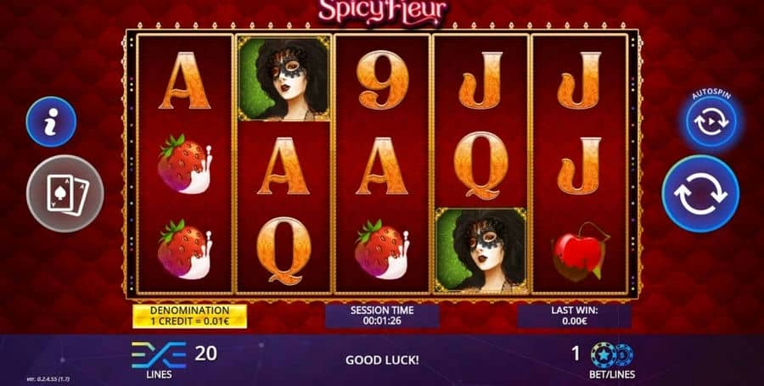Click the masked woman symbol on reel four
This screenshot has width=764, height=386.
pos(481,250)
